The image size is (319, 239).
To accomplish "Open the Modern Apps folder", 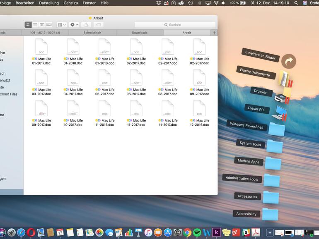I will pos(273,163).
